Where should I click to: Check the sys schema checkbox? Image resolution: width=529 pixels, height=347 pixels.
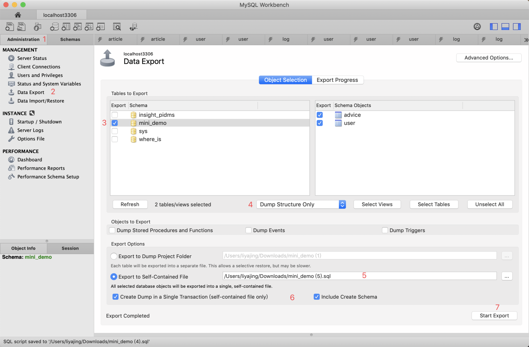(x=115, y=131)
